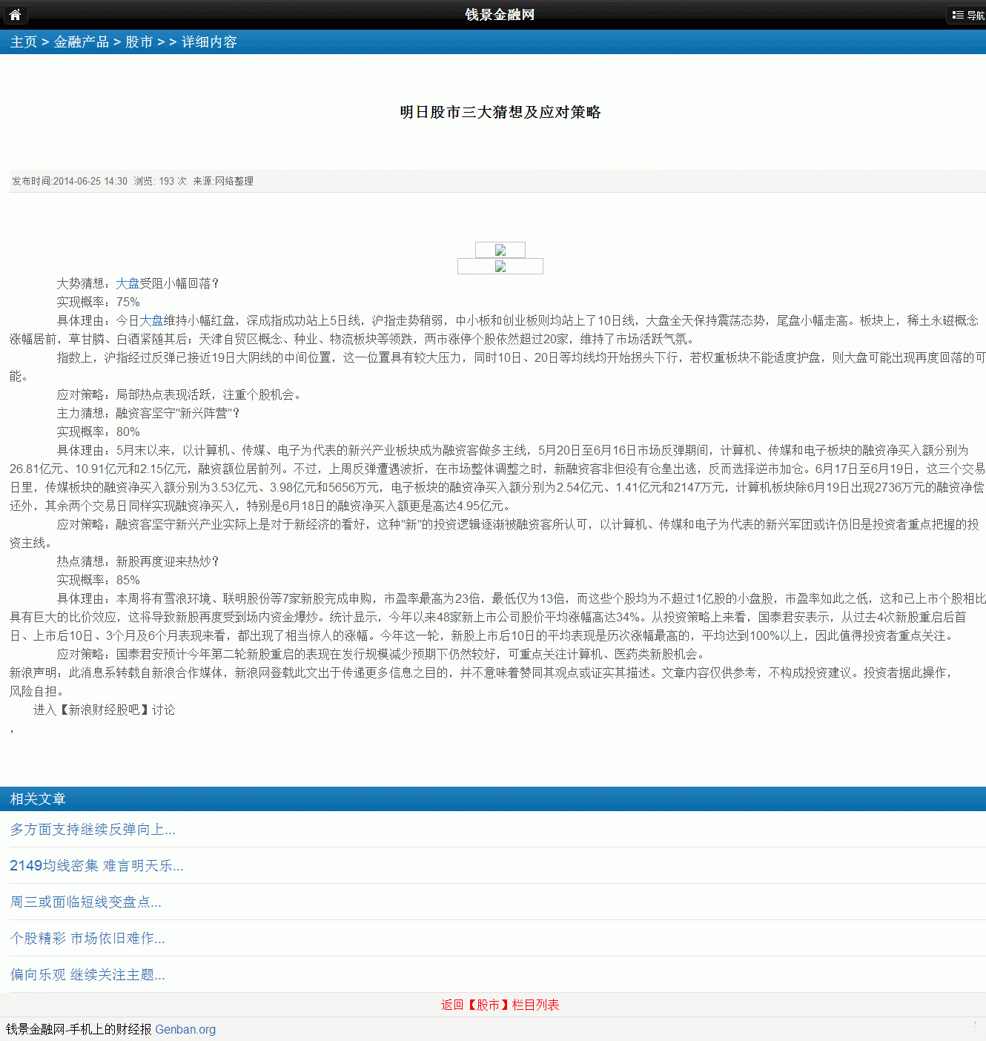The width and height of the screenshot is (986, 1041).
Task: Go to 主页 in breadcrumb
Action: click(x=24, y=42)
